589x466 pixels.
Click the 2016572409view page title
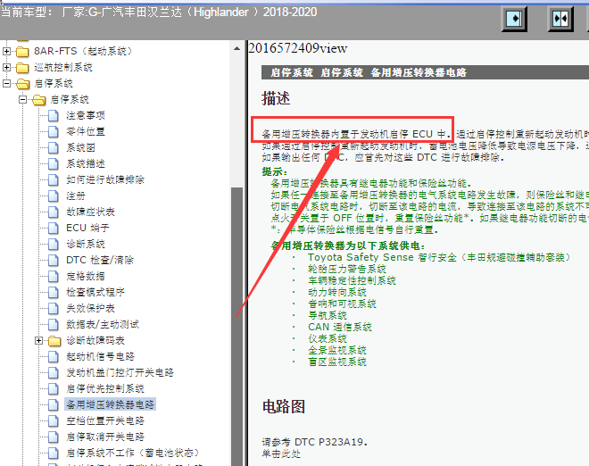(298, 48)
